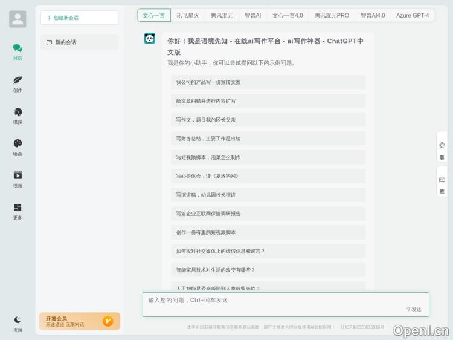The image size is (453, 340).
Task: Click the user avatar icon
Action: point(18,19)
